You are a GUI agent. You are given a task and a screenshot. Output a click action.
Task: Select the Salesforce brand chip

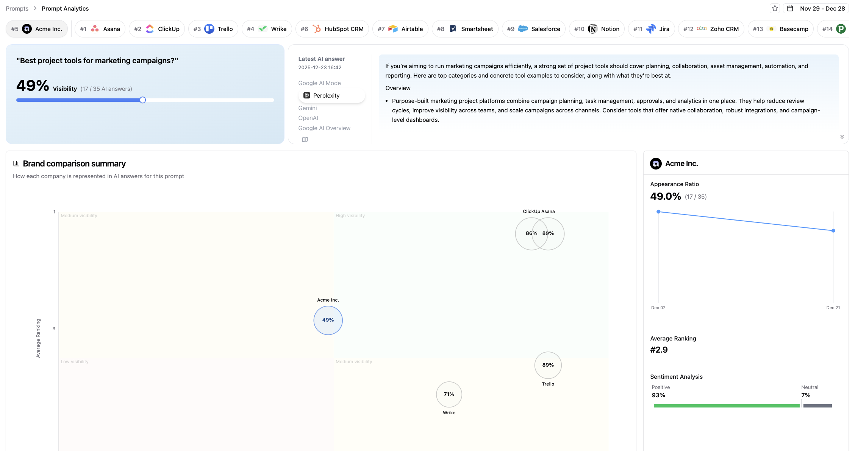533,29
